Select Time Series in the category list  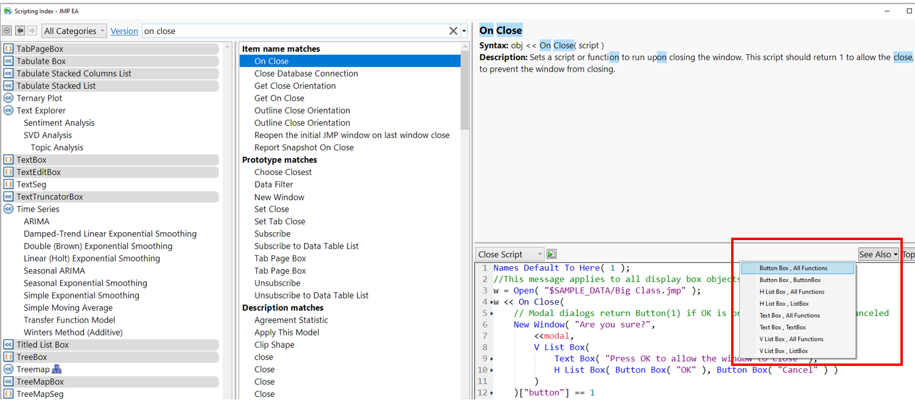pyautogui.click(x=38, y=209)
